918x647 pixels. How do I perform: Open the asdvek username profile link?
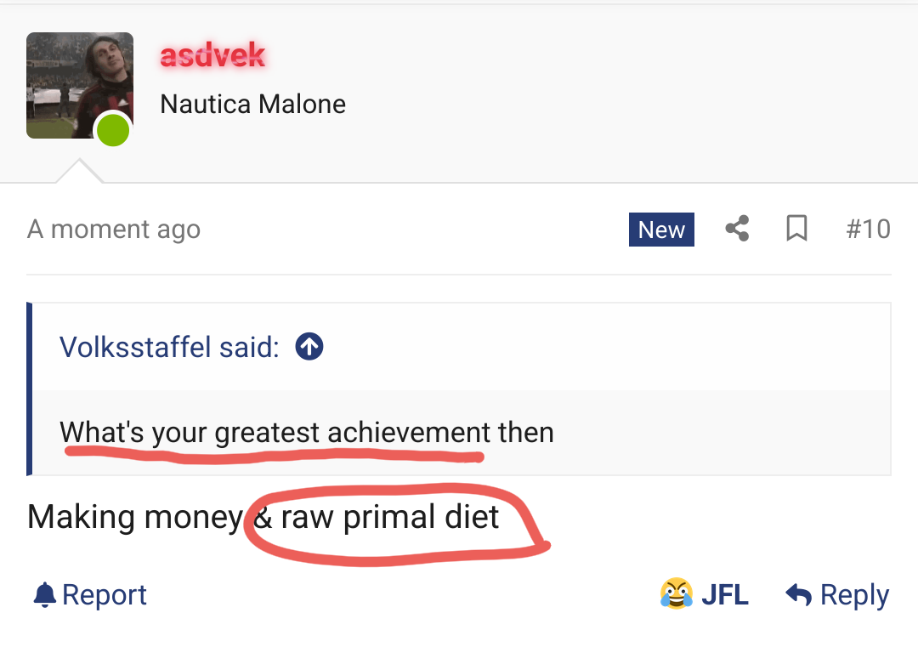[212, 56]
